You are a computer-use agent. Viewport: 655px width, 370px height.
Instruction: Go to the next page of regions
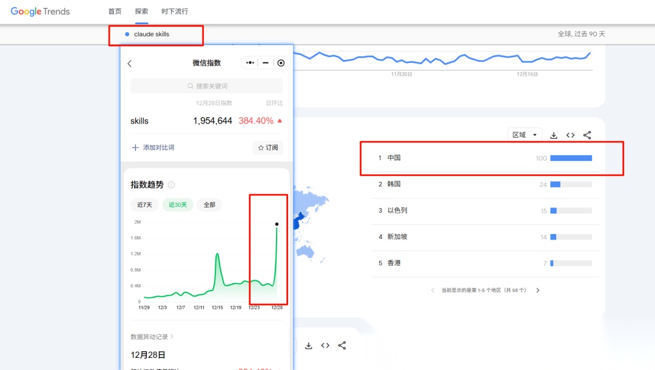537,290
